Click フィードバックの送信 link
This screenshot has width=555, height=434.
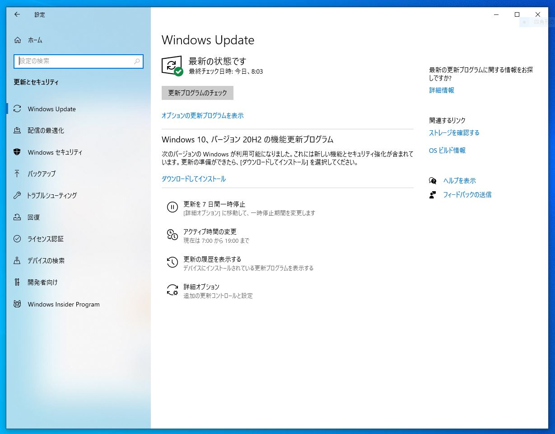tap(467, 195)
